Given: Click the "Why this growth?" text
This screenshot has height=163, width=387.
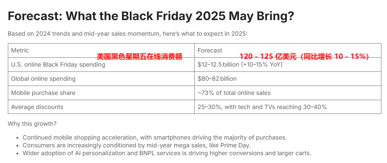Looking at the screenshot, I should [x=32, y=124].
